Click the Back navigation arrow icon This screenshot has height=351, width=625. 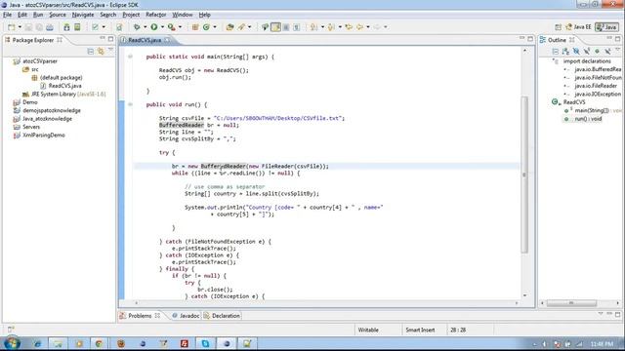click(360, 27)
